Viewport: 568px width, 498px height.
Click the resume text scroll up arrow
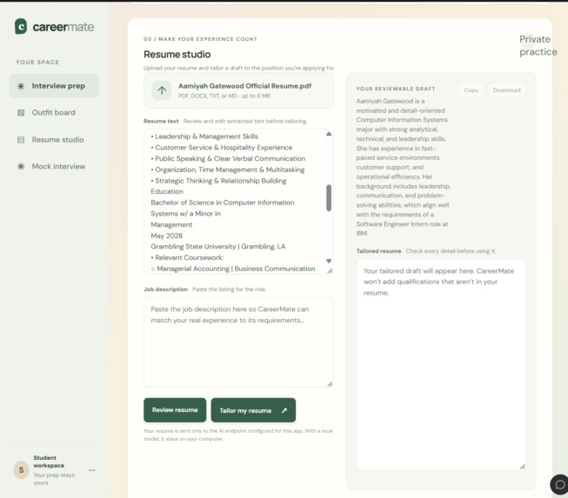[x=329, y=134]
